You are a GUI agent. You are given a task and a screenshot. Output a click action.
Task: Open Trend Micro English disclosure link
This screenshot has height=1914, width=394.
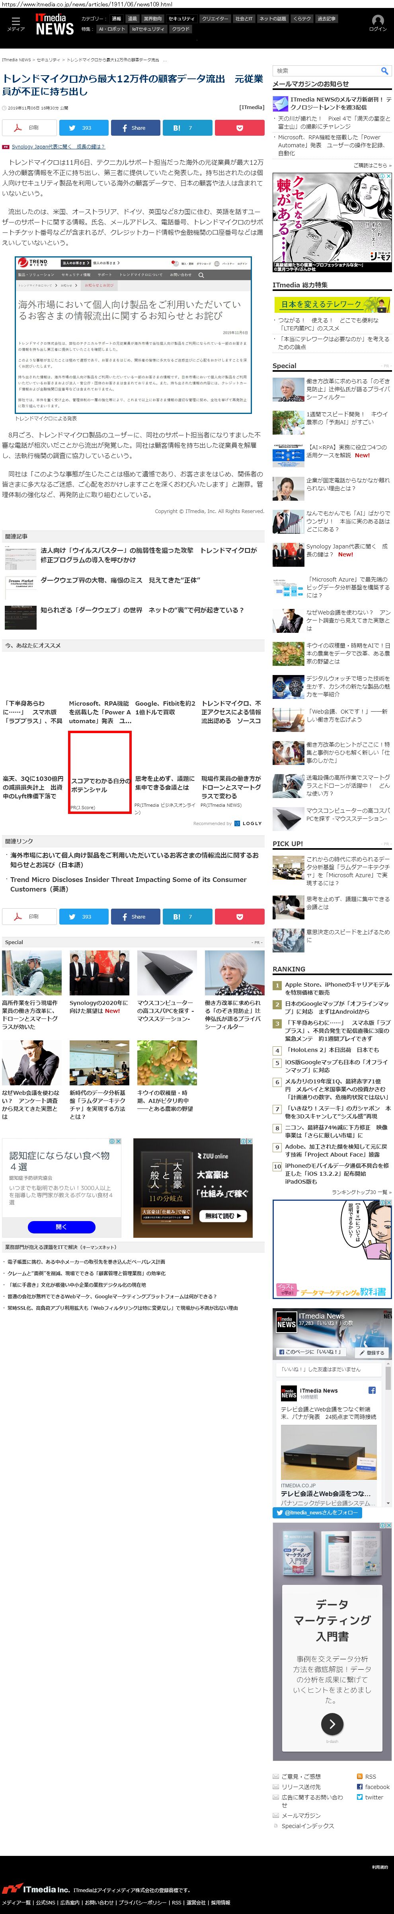click(128, 884)
